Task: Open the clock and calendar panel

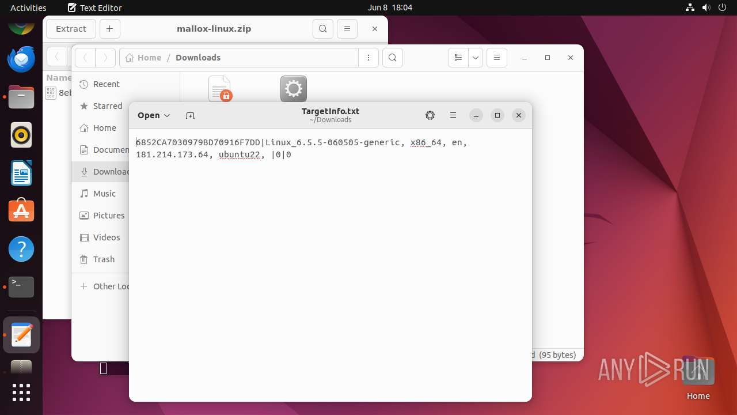Action: pos(390,7)
